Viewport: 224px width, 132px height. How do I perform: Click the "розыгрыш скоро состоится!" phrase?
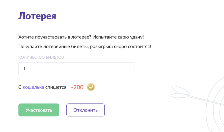(x=120, y=46)
